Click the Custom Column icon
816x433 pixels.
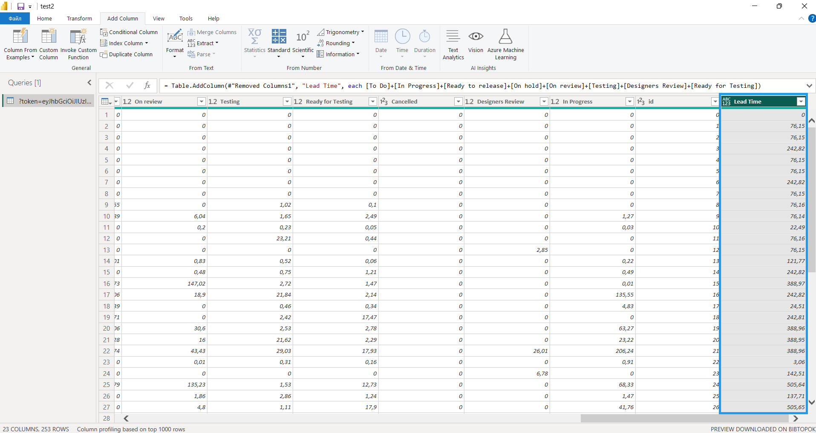tap(49, 38)
